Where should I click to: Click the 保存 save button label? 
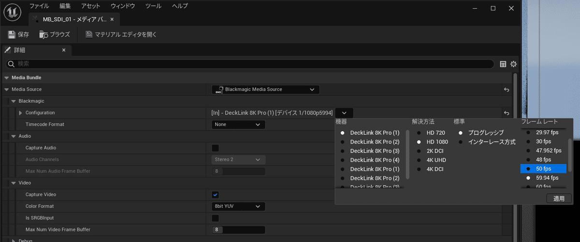click(x=23, y=35)
